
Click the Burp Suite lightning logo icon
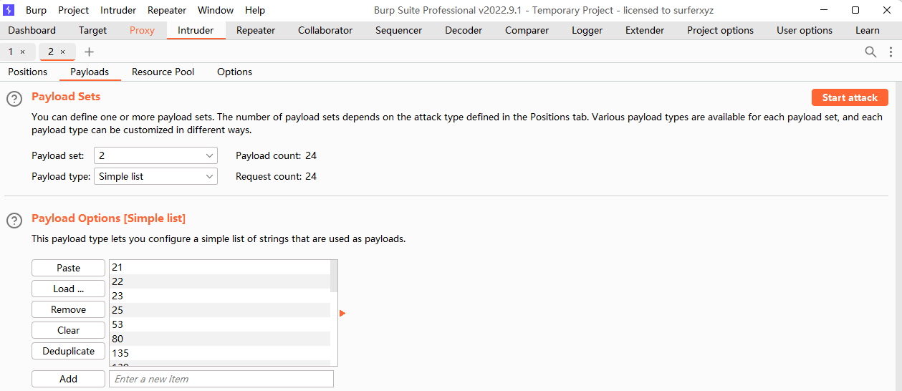pyautogui.click(x=9, y=10)
